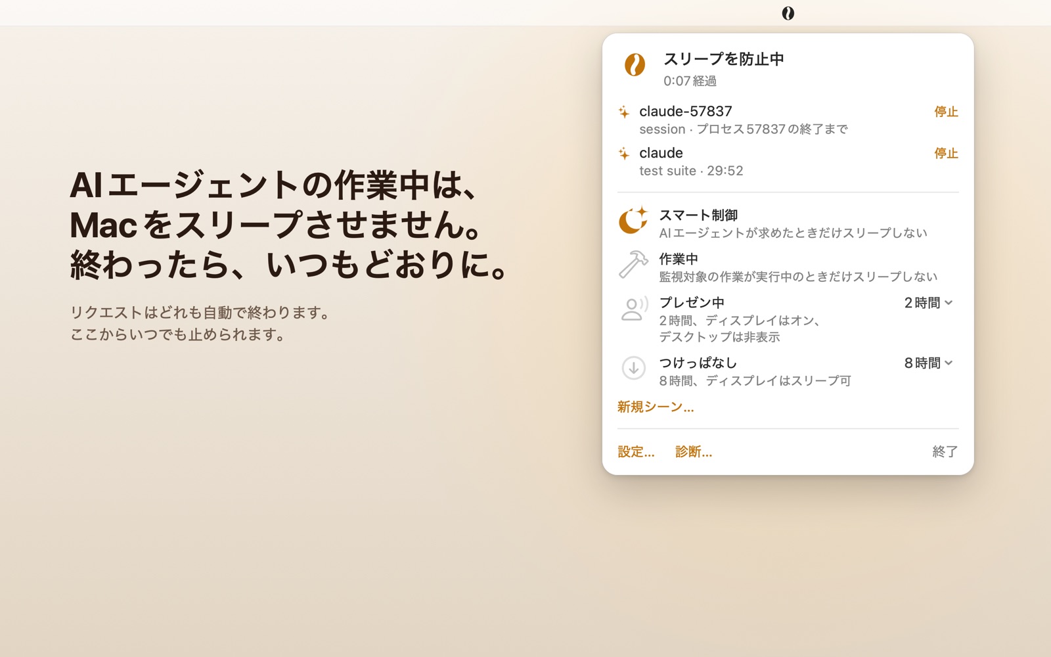Click the download arrow icon for つけっぱなし
Viewport: 1051px width, 657px height.
[x=634, y=368]
